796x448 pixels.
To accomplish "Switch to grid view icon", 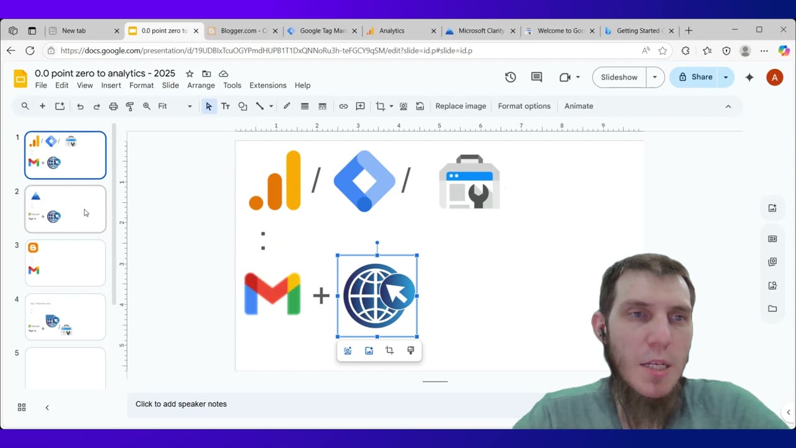I will click(22, 408).
